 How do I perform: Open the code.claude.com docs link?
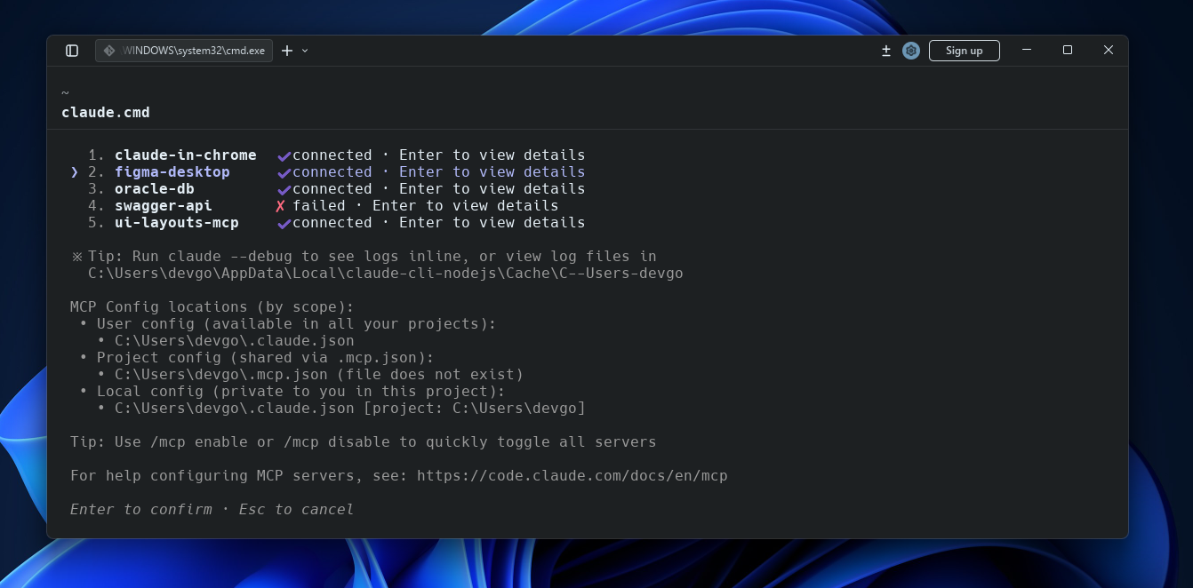pos(572,476)
